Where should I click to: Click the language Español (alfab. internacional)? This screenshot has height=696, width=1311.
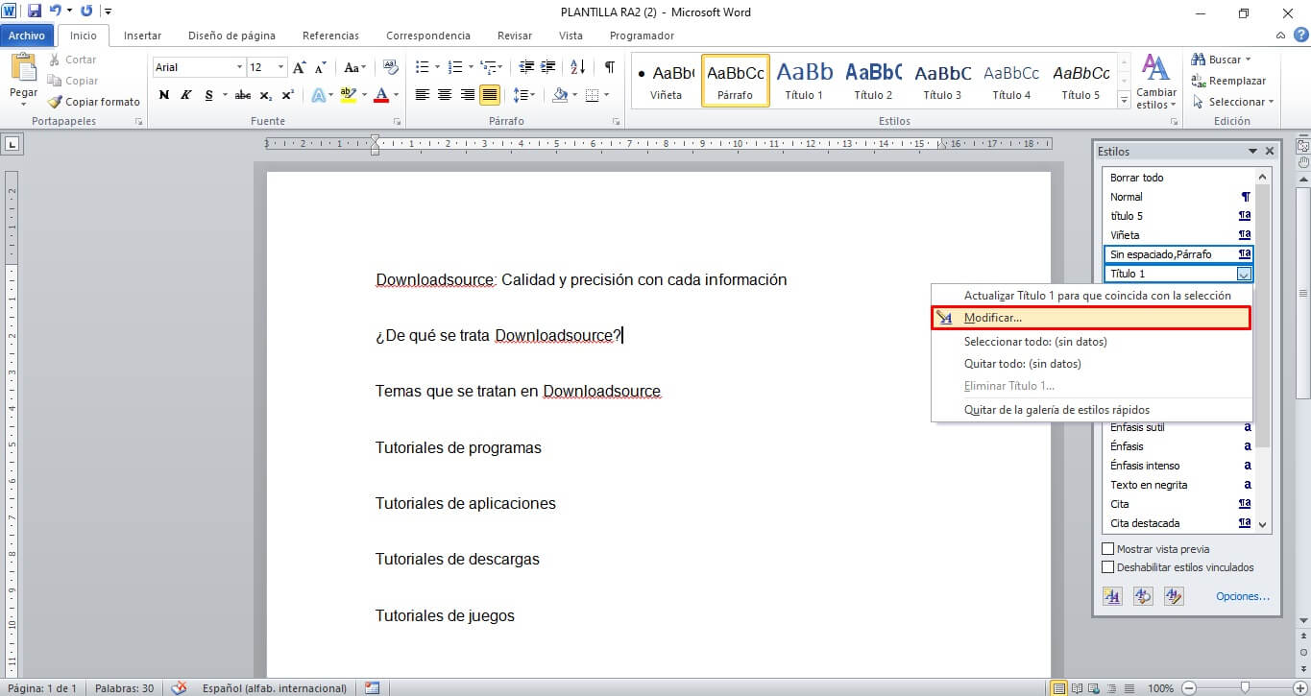(275, 687)
